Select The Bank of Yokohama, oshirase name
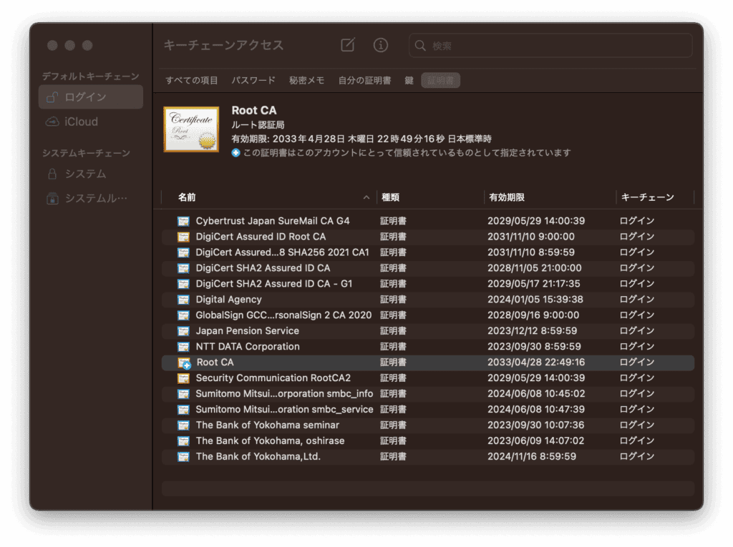Image resolution: width=733 pixels, height=547 pixels. click(x=270, y=440)
